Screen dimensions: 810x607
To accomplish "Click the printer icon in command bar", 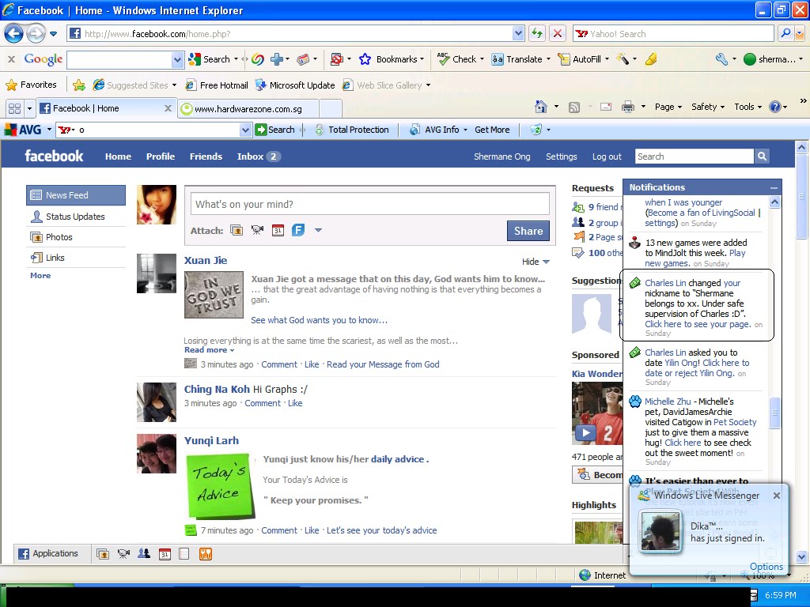I will pyautogui.click(x=627, y=107).
